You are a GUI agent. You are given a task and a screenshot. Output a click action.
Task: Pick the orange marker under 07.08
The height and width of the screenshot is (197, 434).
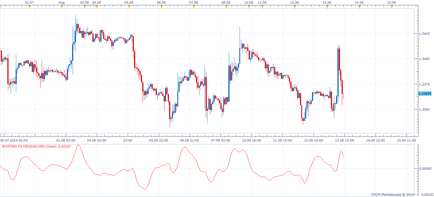tap(194, 7)
